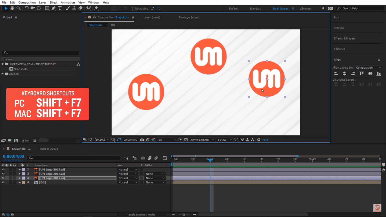This screenshot has width=386, height=217.
Task: Select the Horizontal Type tool
Action: click(60, 8)
